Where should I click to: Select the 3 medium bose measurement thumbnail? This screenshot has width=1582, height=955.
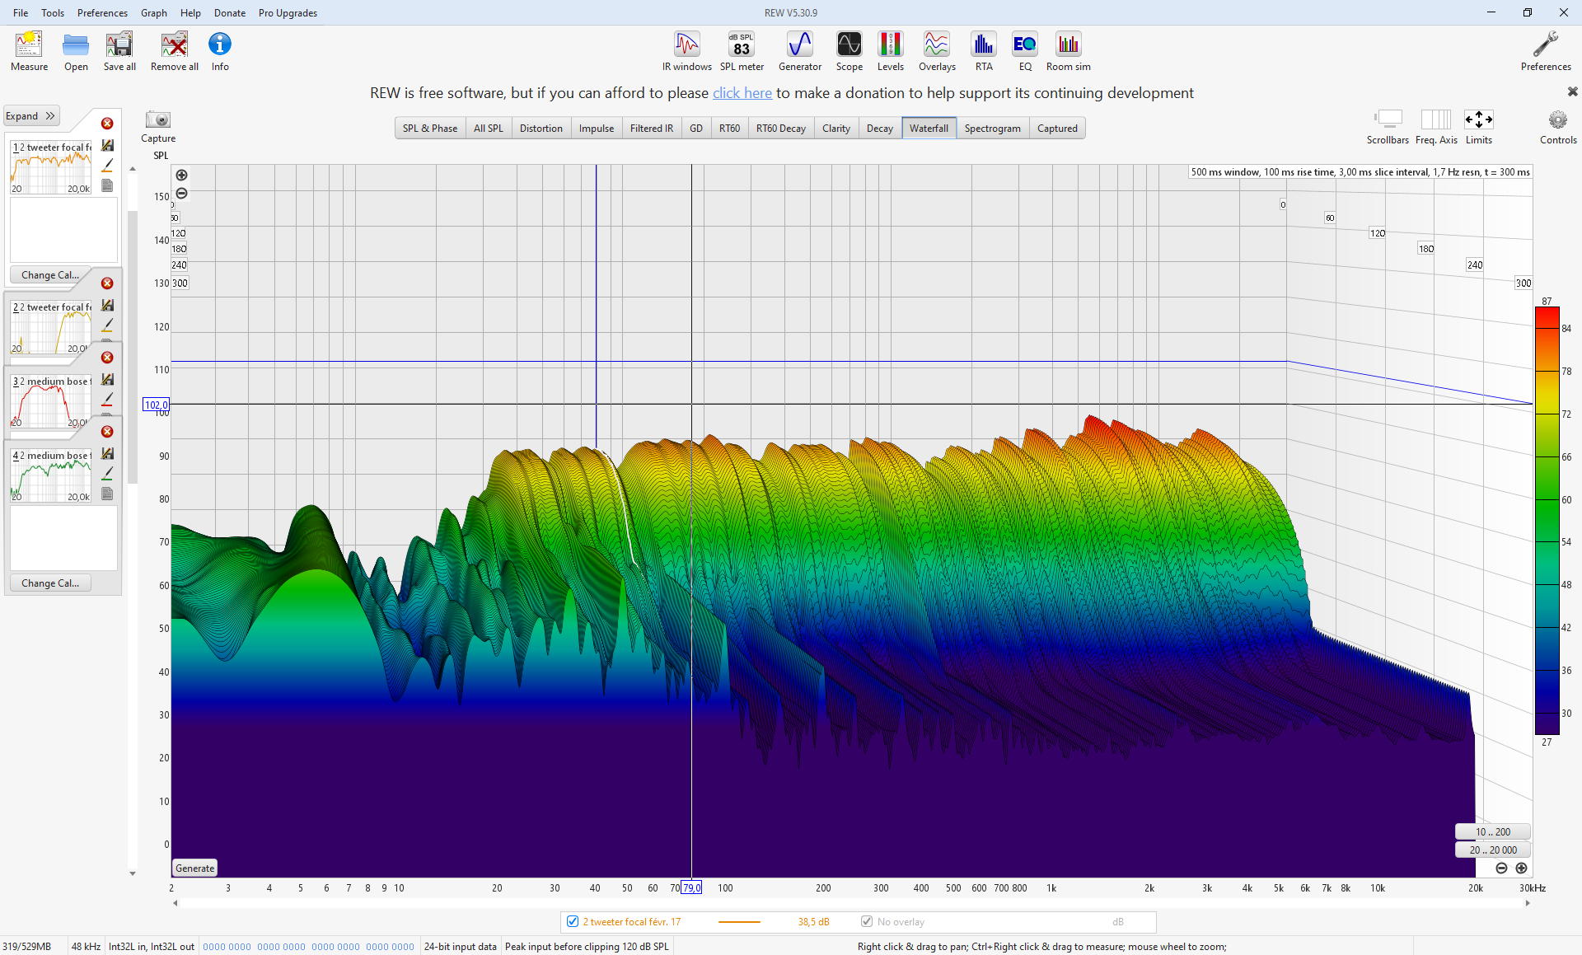tap(51, 402)
